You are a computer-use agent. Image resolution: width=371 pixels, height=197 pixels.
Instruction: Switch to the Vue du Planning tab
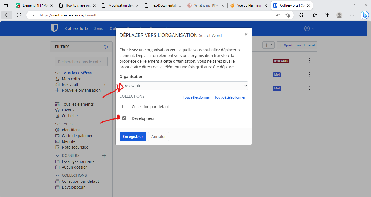249,5
